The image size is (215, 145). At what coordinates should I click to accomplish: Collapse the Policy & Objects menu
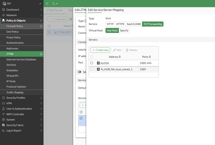41,21
